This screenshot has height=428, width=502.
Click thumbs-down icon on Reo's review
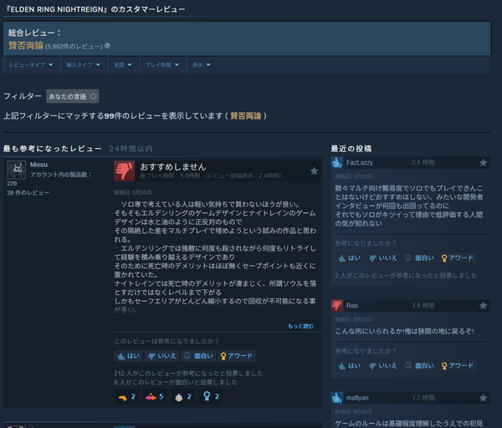coord(337,305)
